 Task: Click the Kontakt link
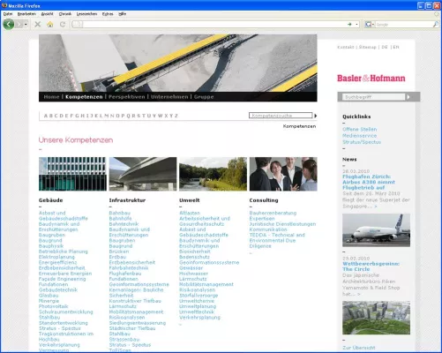[x=346, y=47]
